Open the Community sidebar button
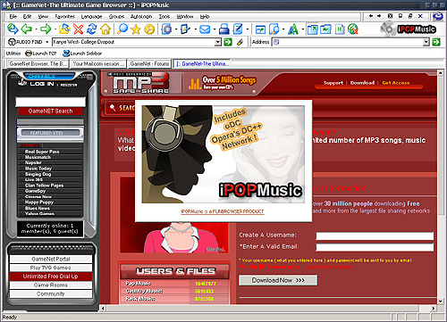Screen dimensions: 447x322 click(51, 293)
